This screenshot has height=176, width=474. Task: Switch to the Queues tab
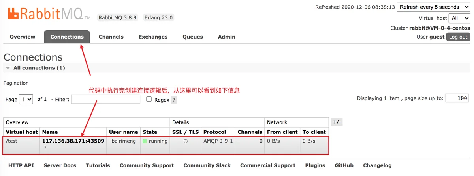point(192,37)
